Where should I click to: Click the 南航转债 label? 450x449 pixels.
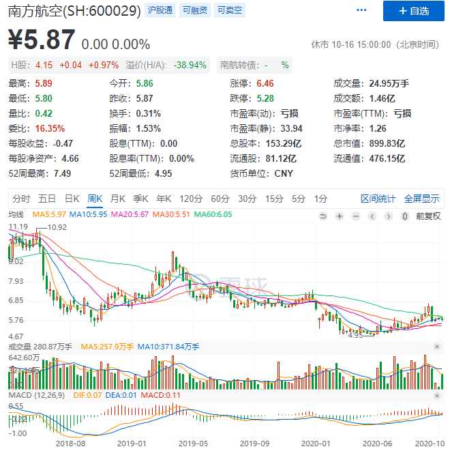(239, 66)
